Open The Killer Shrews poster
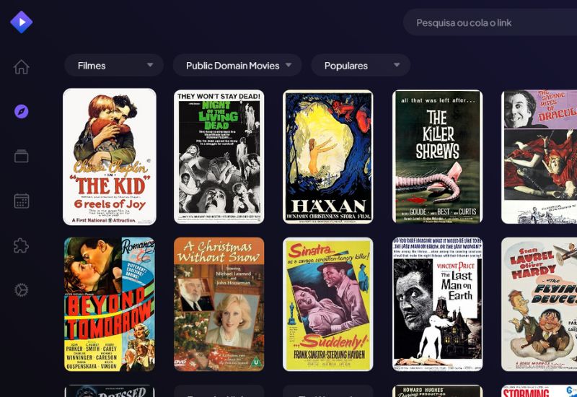The image size is (577, 397). tap(438, 157)
